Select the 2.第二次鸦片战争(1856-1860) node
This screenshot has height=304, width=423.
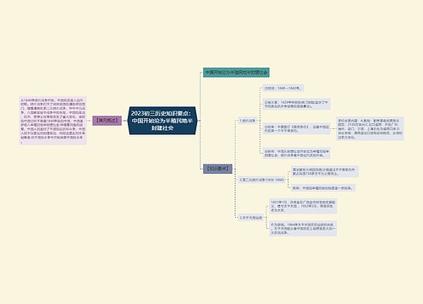(x=261, y=180)
